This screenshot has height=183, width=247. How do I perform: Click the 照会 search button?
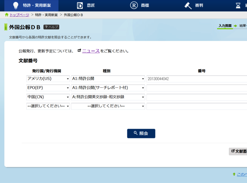(141, 134)
